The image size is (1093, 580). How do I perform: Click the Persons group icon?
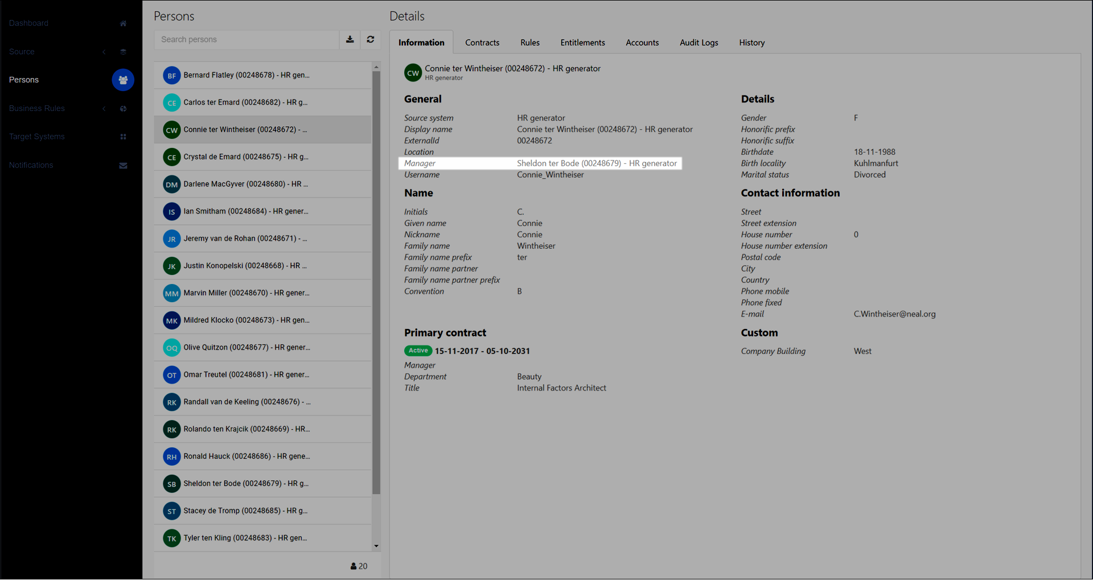(123, 80)
